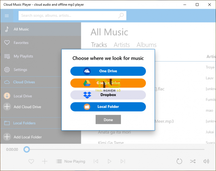The height and width of the screenshot is (171, 216).
Task: Open the Now Playing list
Action: point(71,161)
